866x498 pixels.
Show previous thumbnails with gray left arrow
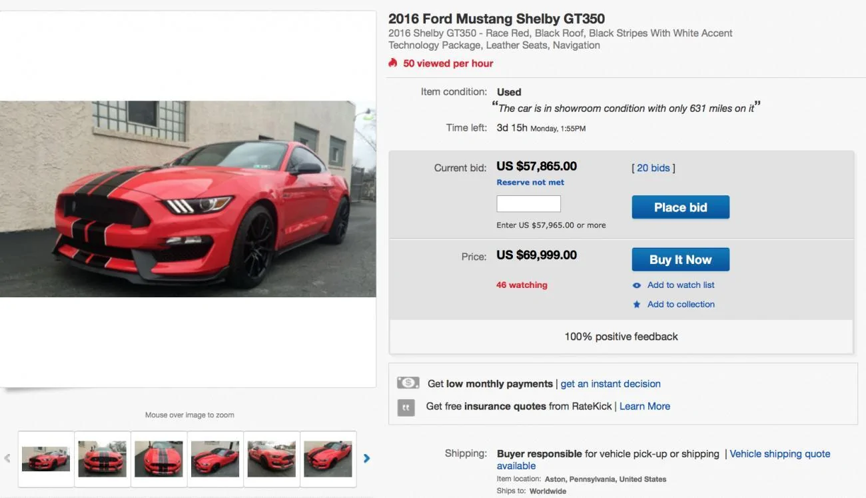tap(7, 458)
